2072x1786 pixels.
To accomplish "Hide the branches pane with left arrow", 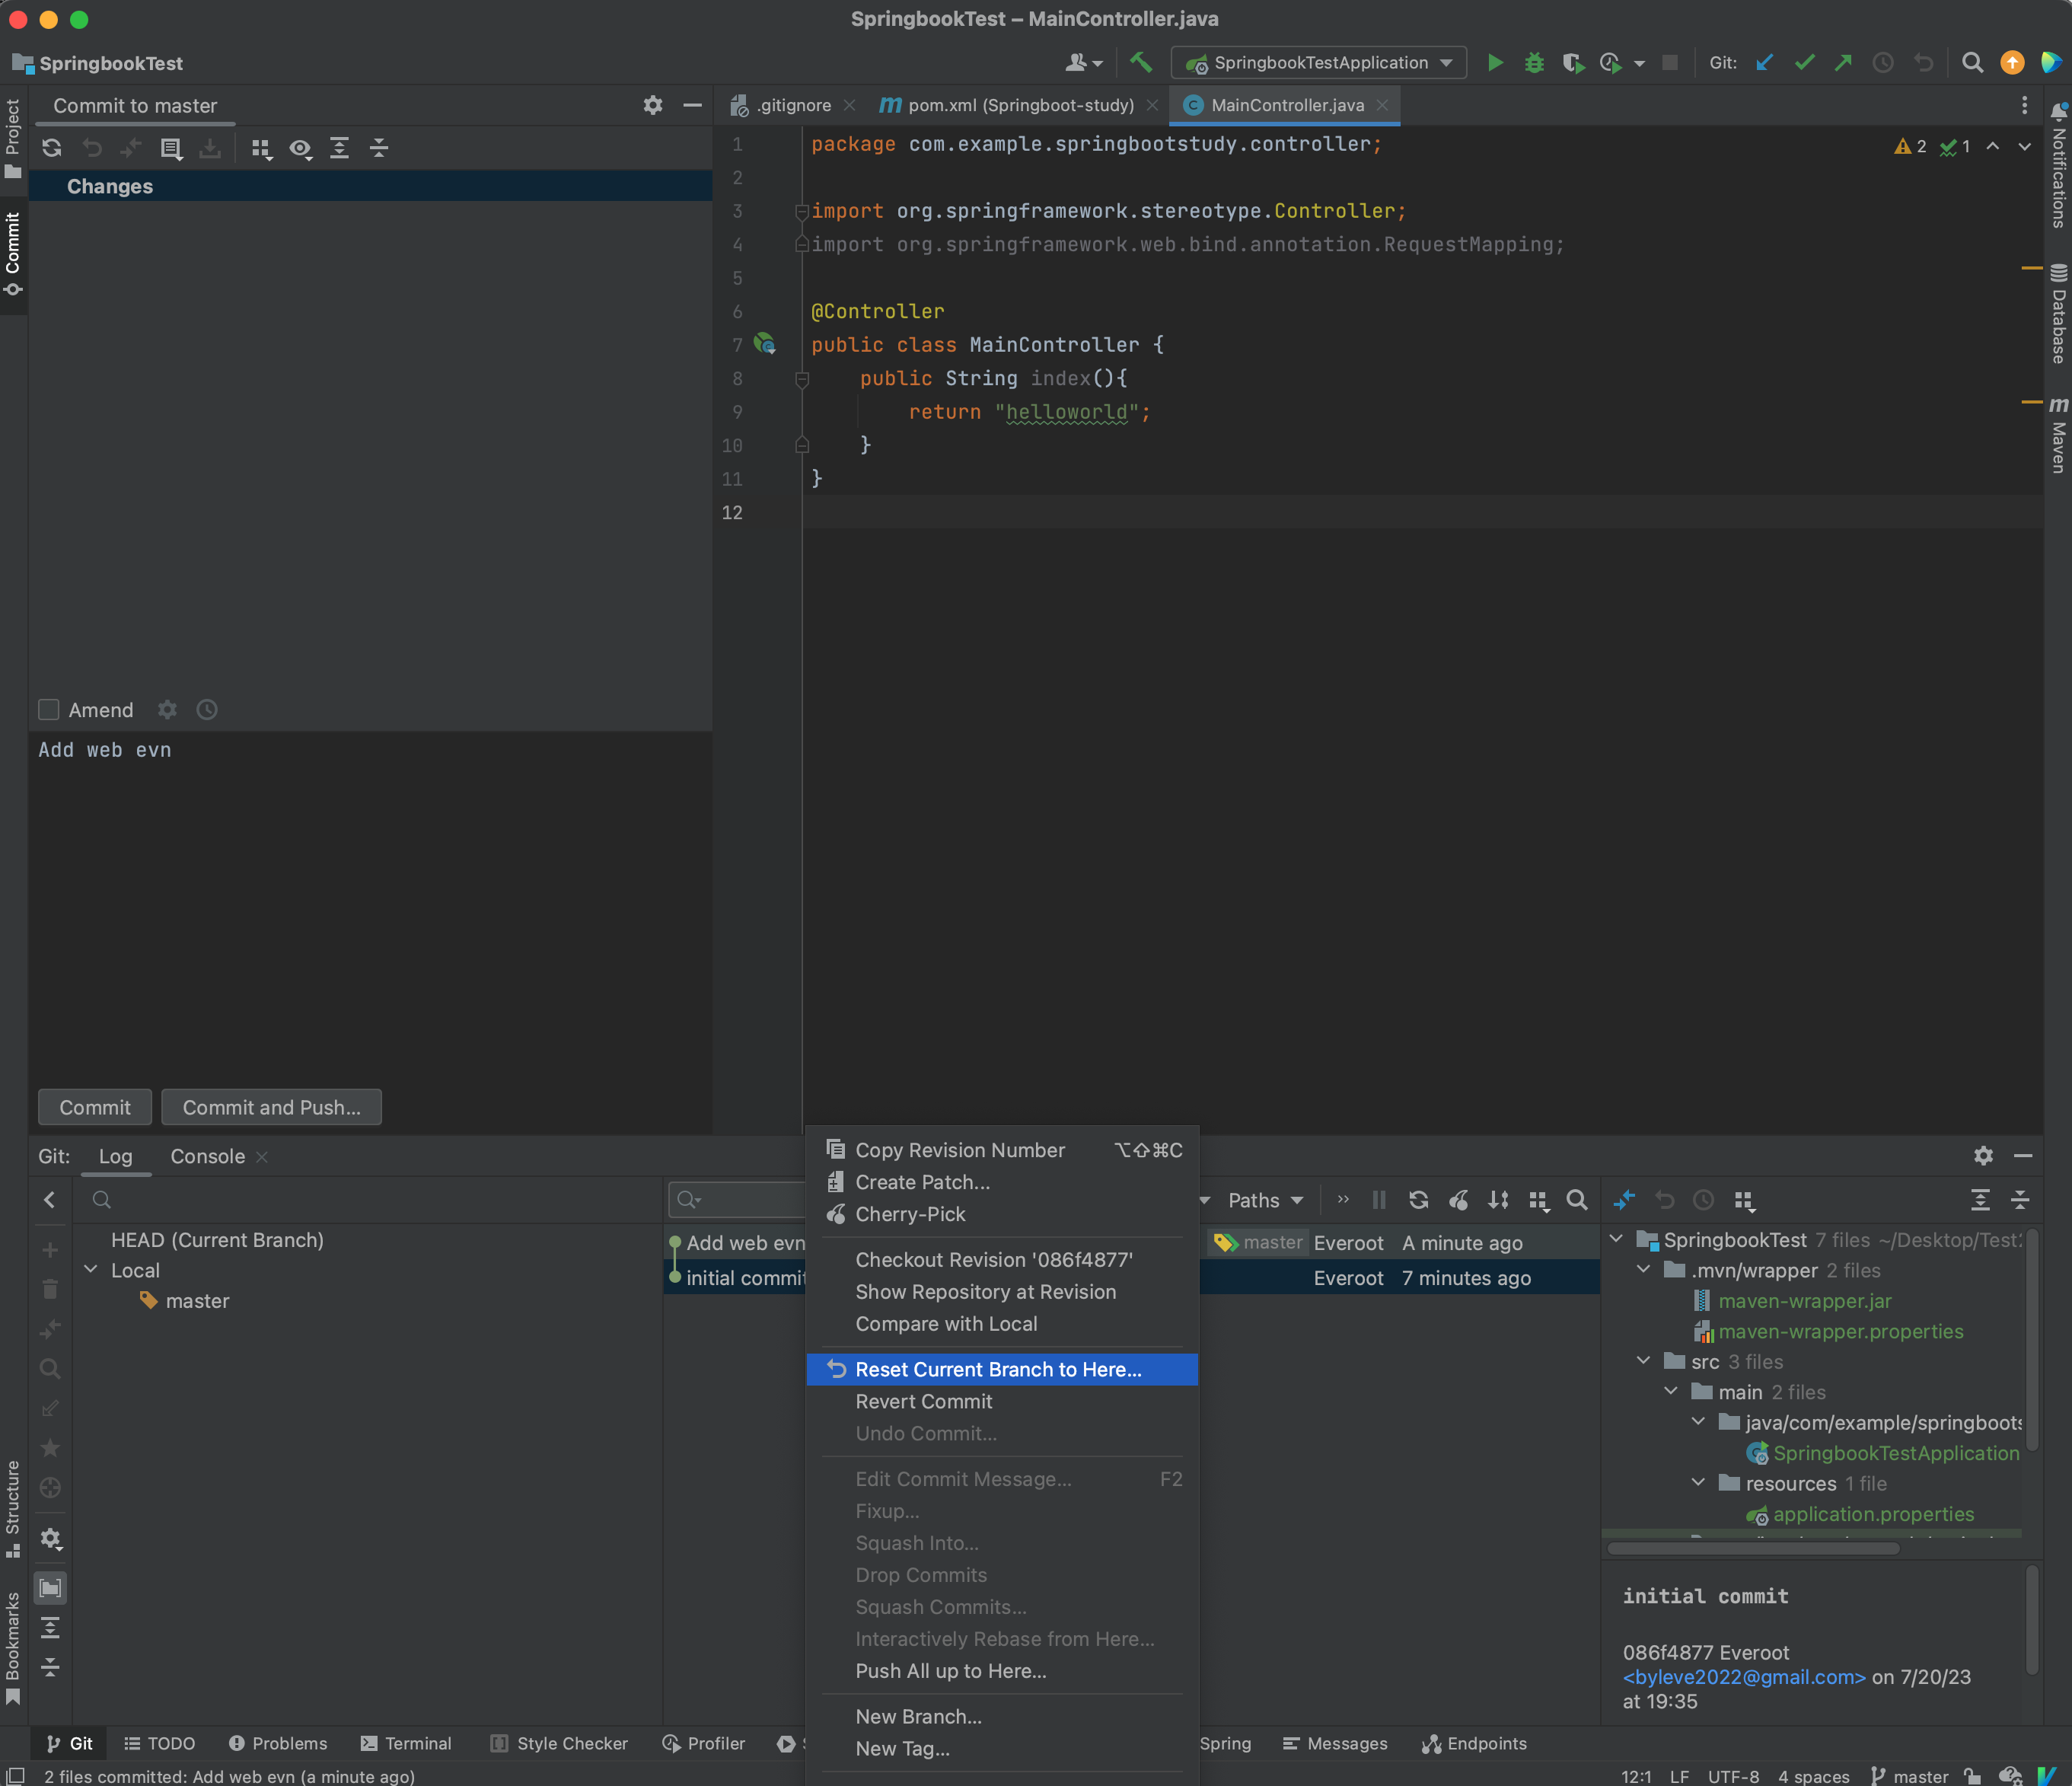I will [x=50, y=1200].
